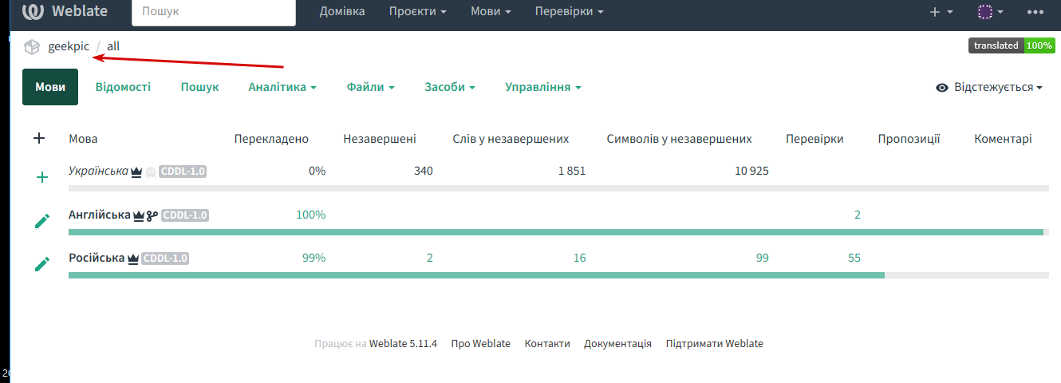Open Weblate 5.11.4 footer link
The height and width of the screenshot is (383, 1061).
pos(403,344)
